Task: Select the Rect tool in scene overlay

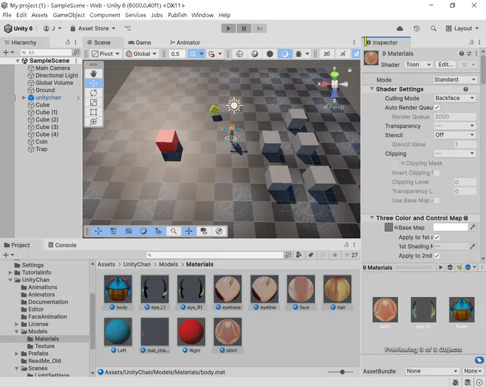Action: pyautogui.click(x=93, y=112)
